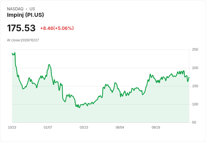Click the January price peak on chart line
206x142 pixels.
coord(49,65)
